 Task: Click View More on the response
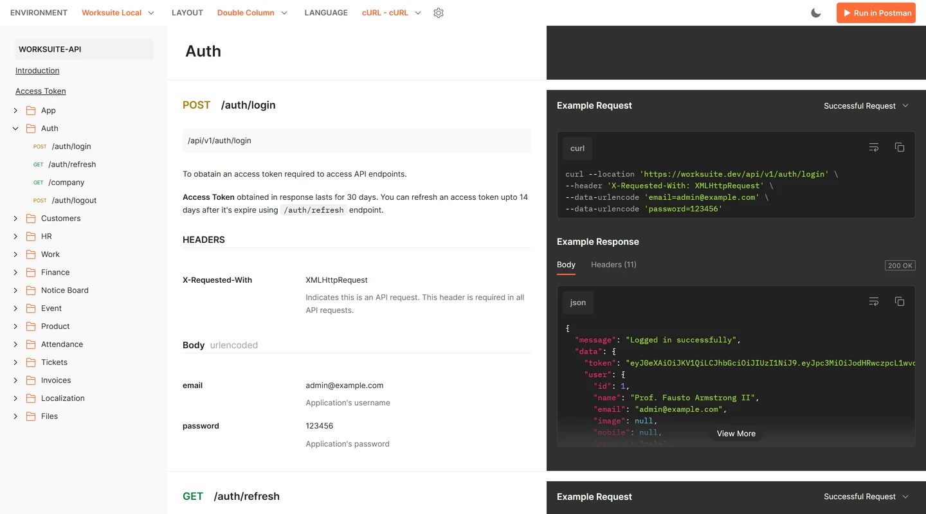click(736, 434)
